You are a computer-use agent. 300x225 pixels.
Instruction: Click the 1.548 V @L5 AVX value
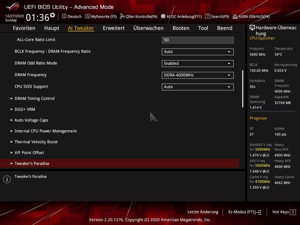[259, 171]
